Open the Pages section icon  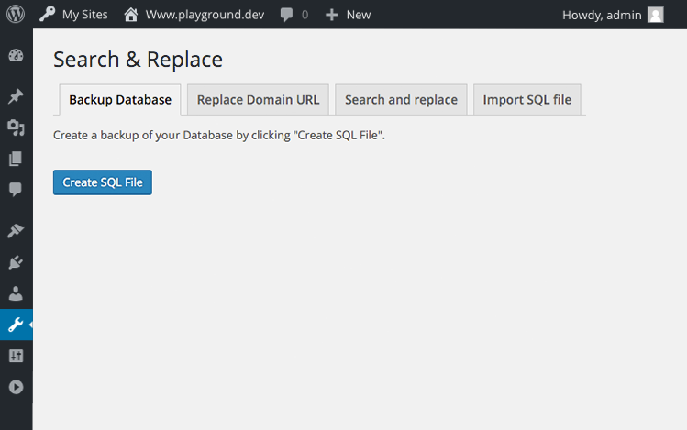16,159
